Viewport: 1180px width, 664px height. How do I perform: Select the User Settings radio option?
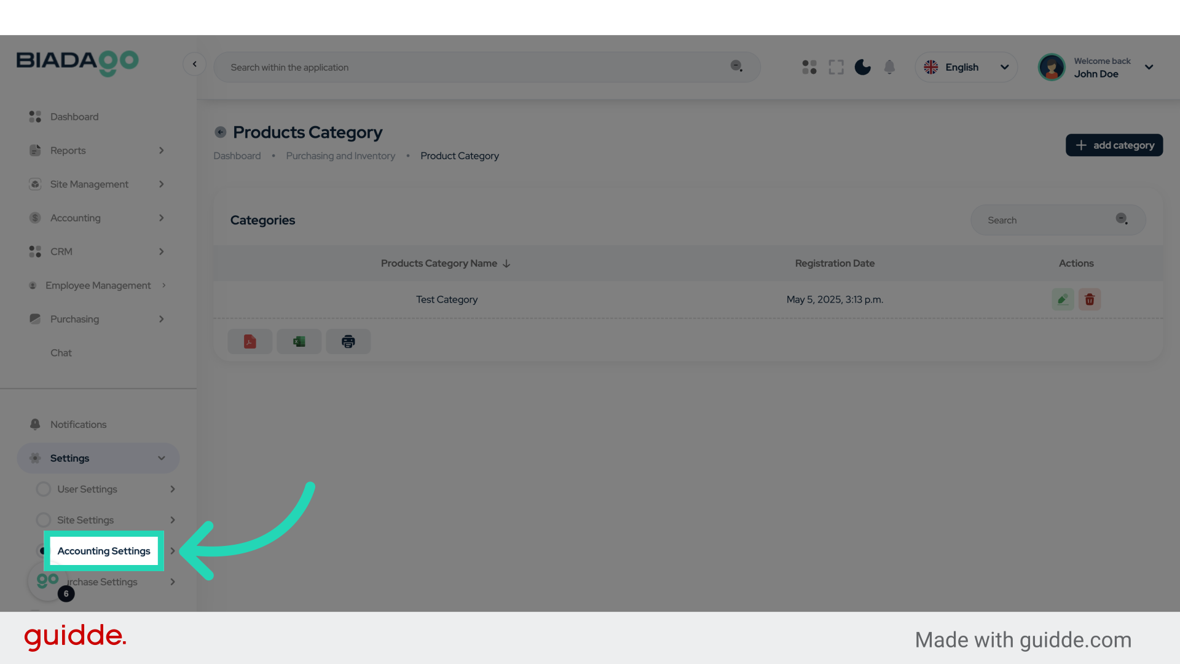tap(44, 489)
